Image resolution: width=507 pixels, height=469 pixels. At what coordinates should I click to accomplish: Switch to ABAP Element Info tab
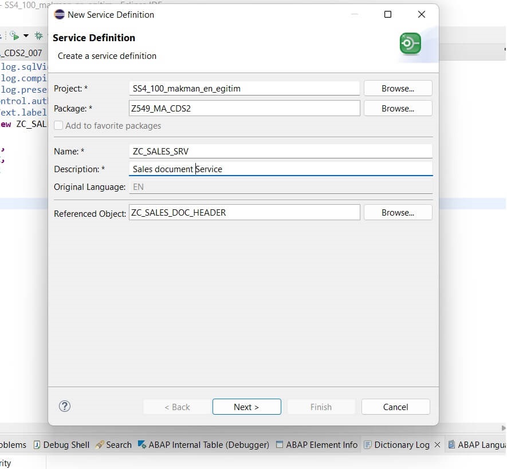pos(317,445)
